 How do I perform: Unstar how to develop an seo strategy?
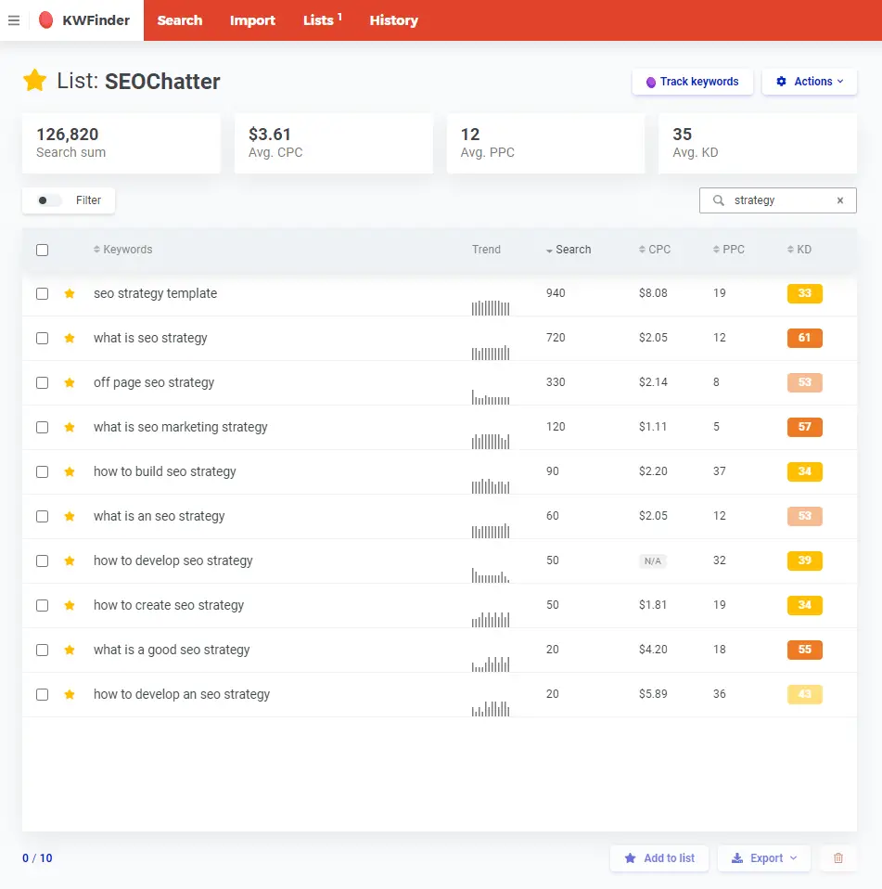70,694
